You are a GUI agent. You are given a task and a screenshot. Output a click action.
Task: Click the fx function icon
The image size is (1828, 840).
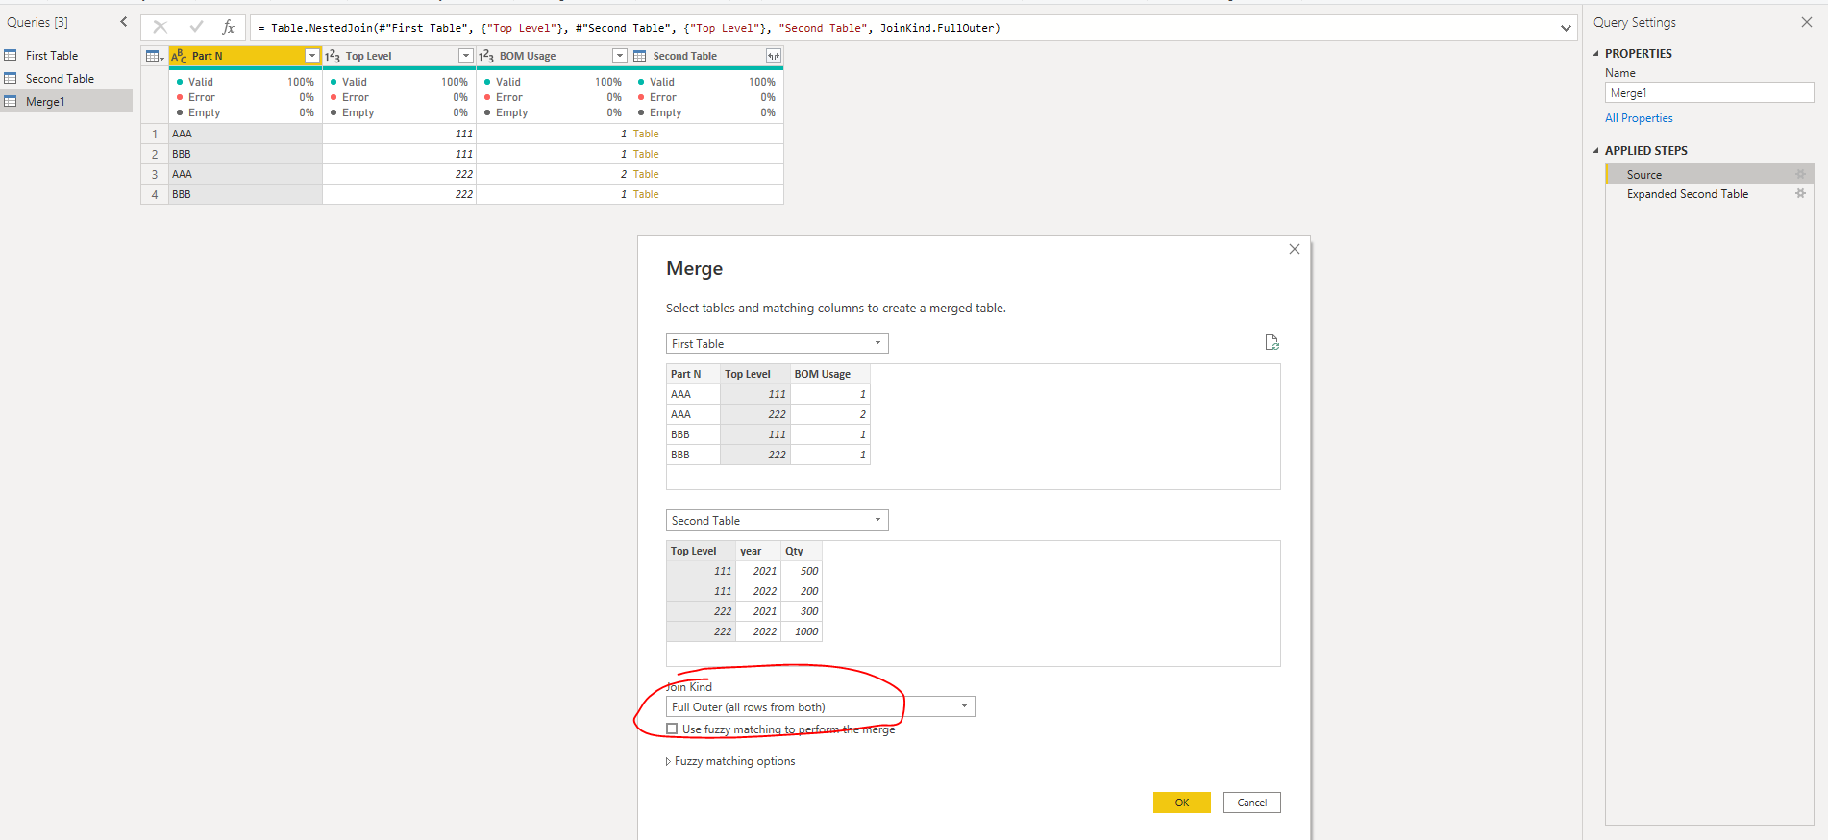tap(229, 28)
